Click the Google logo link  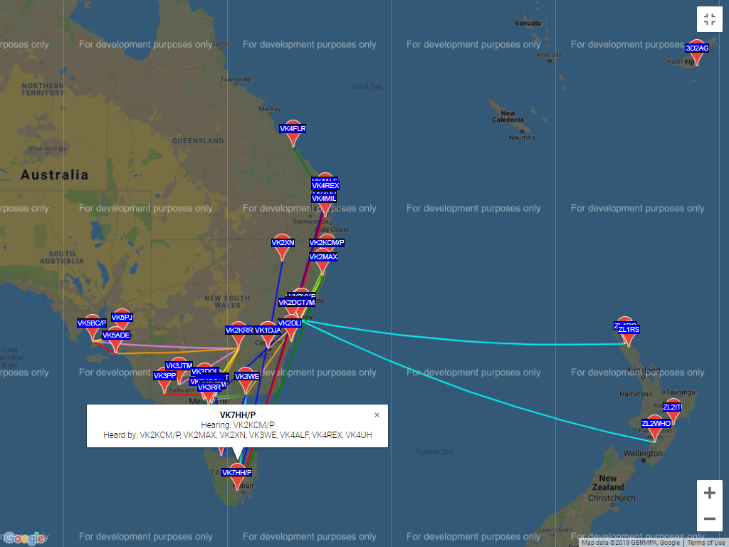pyautogui.click(x=23, y=538)
